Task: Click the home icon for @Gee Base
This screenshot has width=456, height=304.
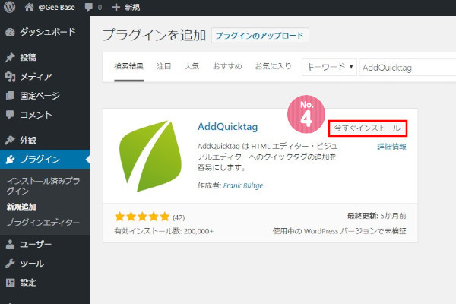Action: click(29, 7)
